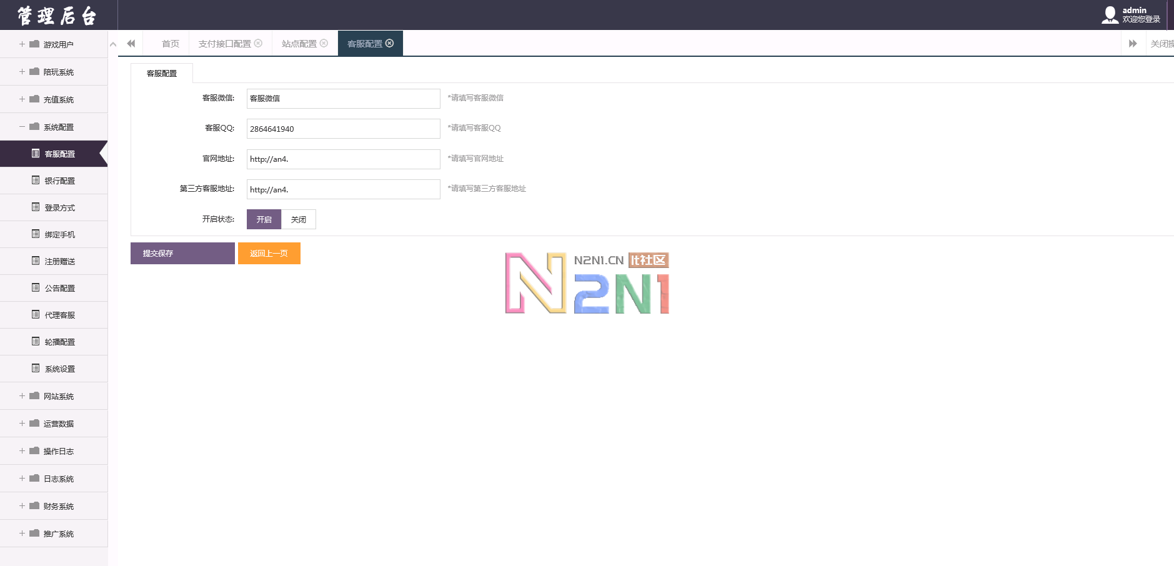The image size is (1174, 566).
Task: Click the 返回上一页 button
Action: coord(269,253)
